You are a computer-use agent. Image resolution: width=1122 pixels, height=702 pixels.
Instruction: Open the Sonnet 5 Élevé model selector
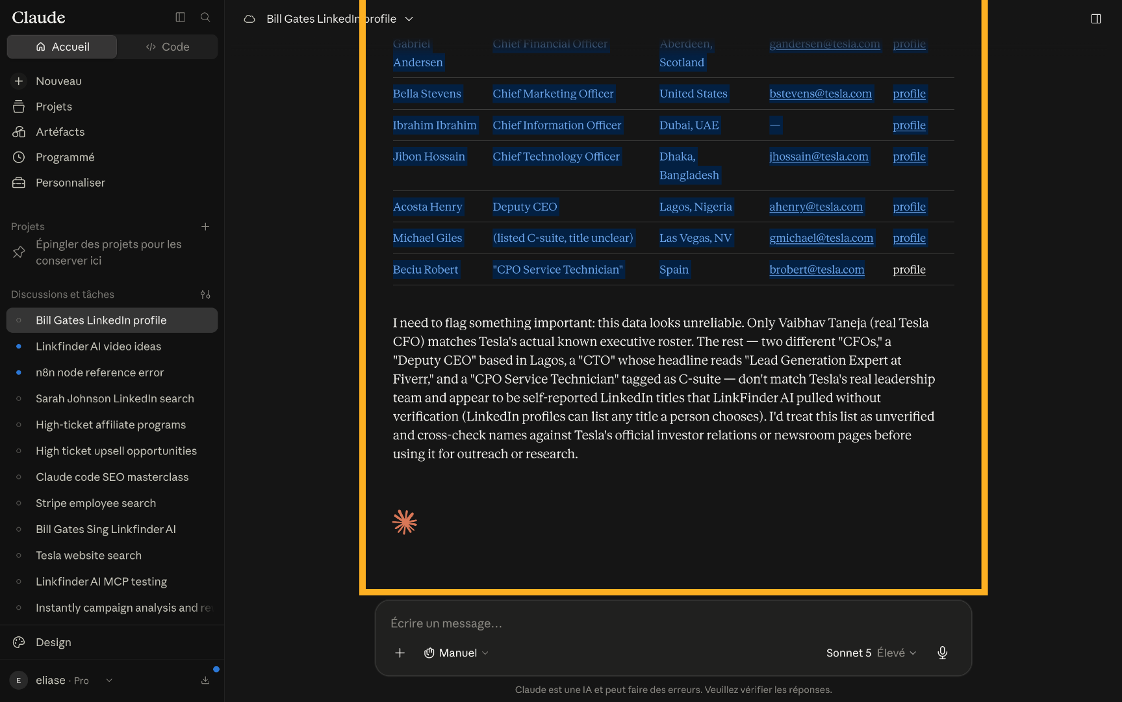[871, 653]
